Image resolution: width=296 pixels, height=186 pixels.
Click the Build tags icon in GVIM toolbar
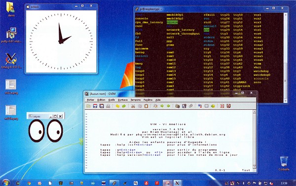click(x=206, y=106)
